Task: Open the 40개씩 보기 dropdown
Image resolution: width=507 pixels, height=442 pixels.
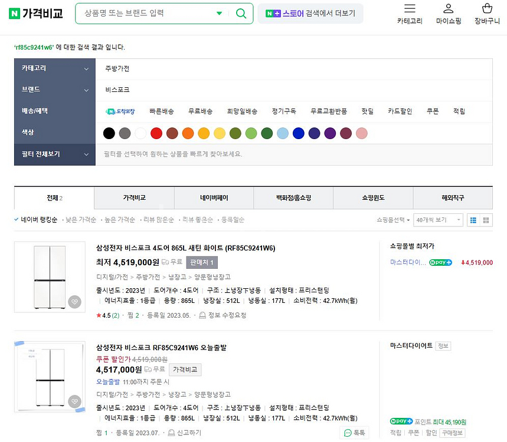Action: (438, 220)
